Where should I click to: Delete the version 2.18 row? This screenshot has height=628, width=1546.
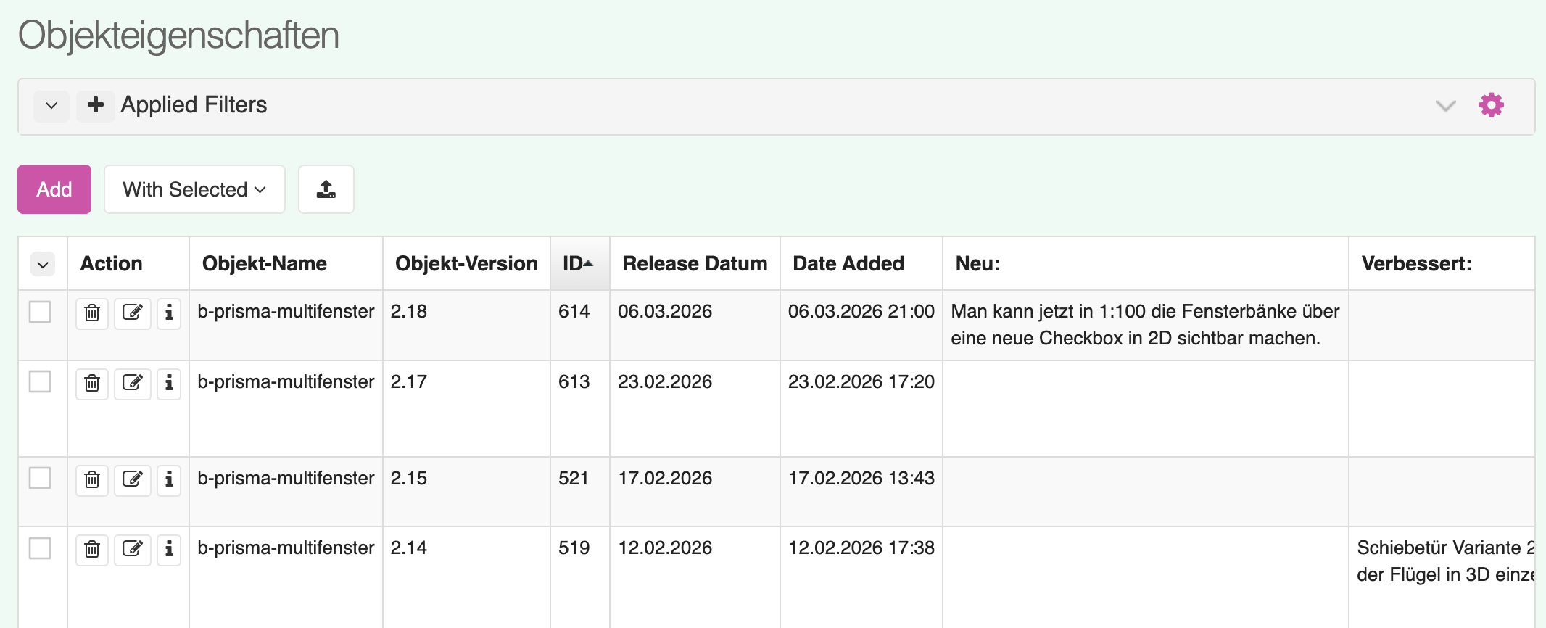(x=92, y=313)
